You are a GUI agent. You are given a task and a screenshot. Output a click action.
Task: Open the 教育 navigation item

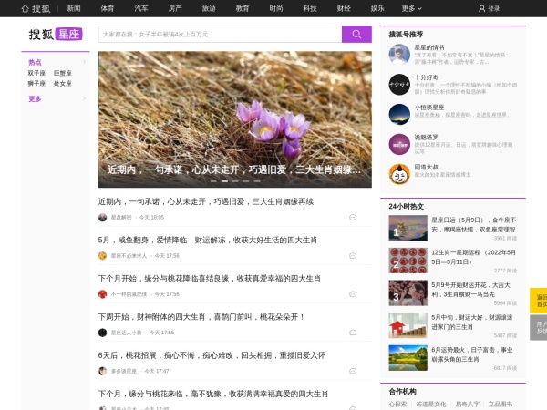pos(243,8)
